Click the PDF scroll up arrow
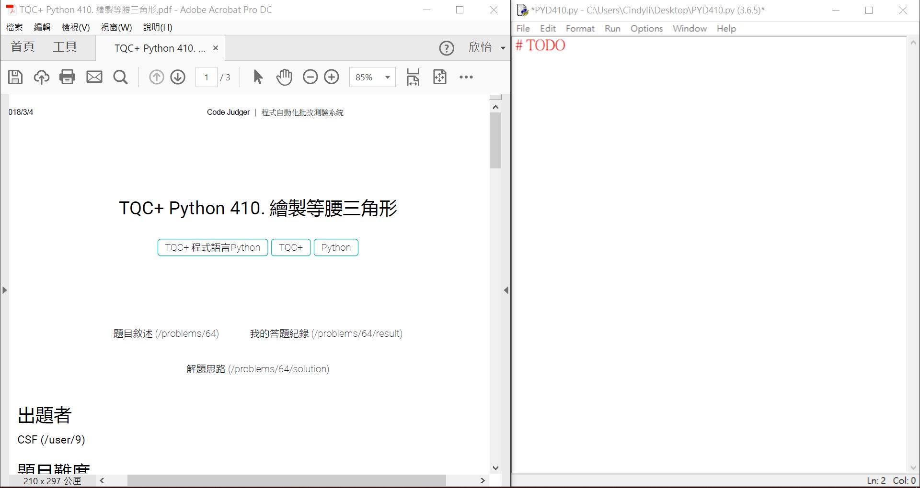The image size is (920, 488). [495, 107]
